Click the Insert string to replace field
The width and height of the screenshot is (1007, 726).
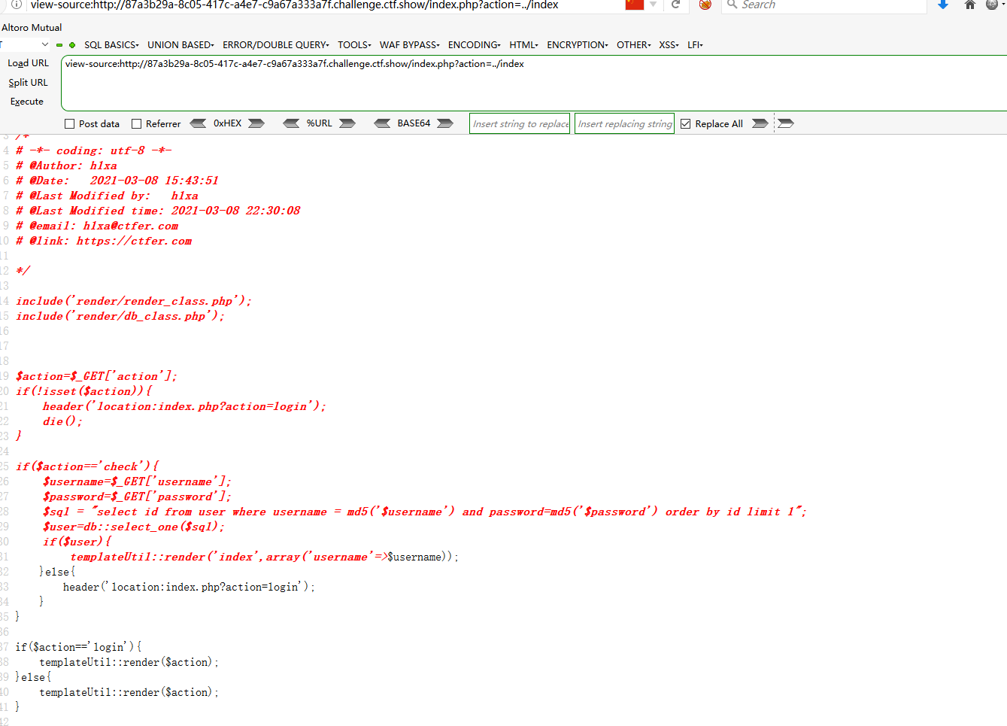pyautogui.click(x=519, y=123)
